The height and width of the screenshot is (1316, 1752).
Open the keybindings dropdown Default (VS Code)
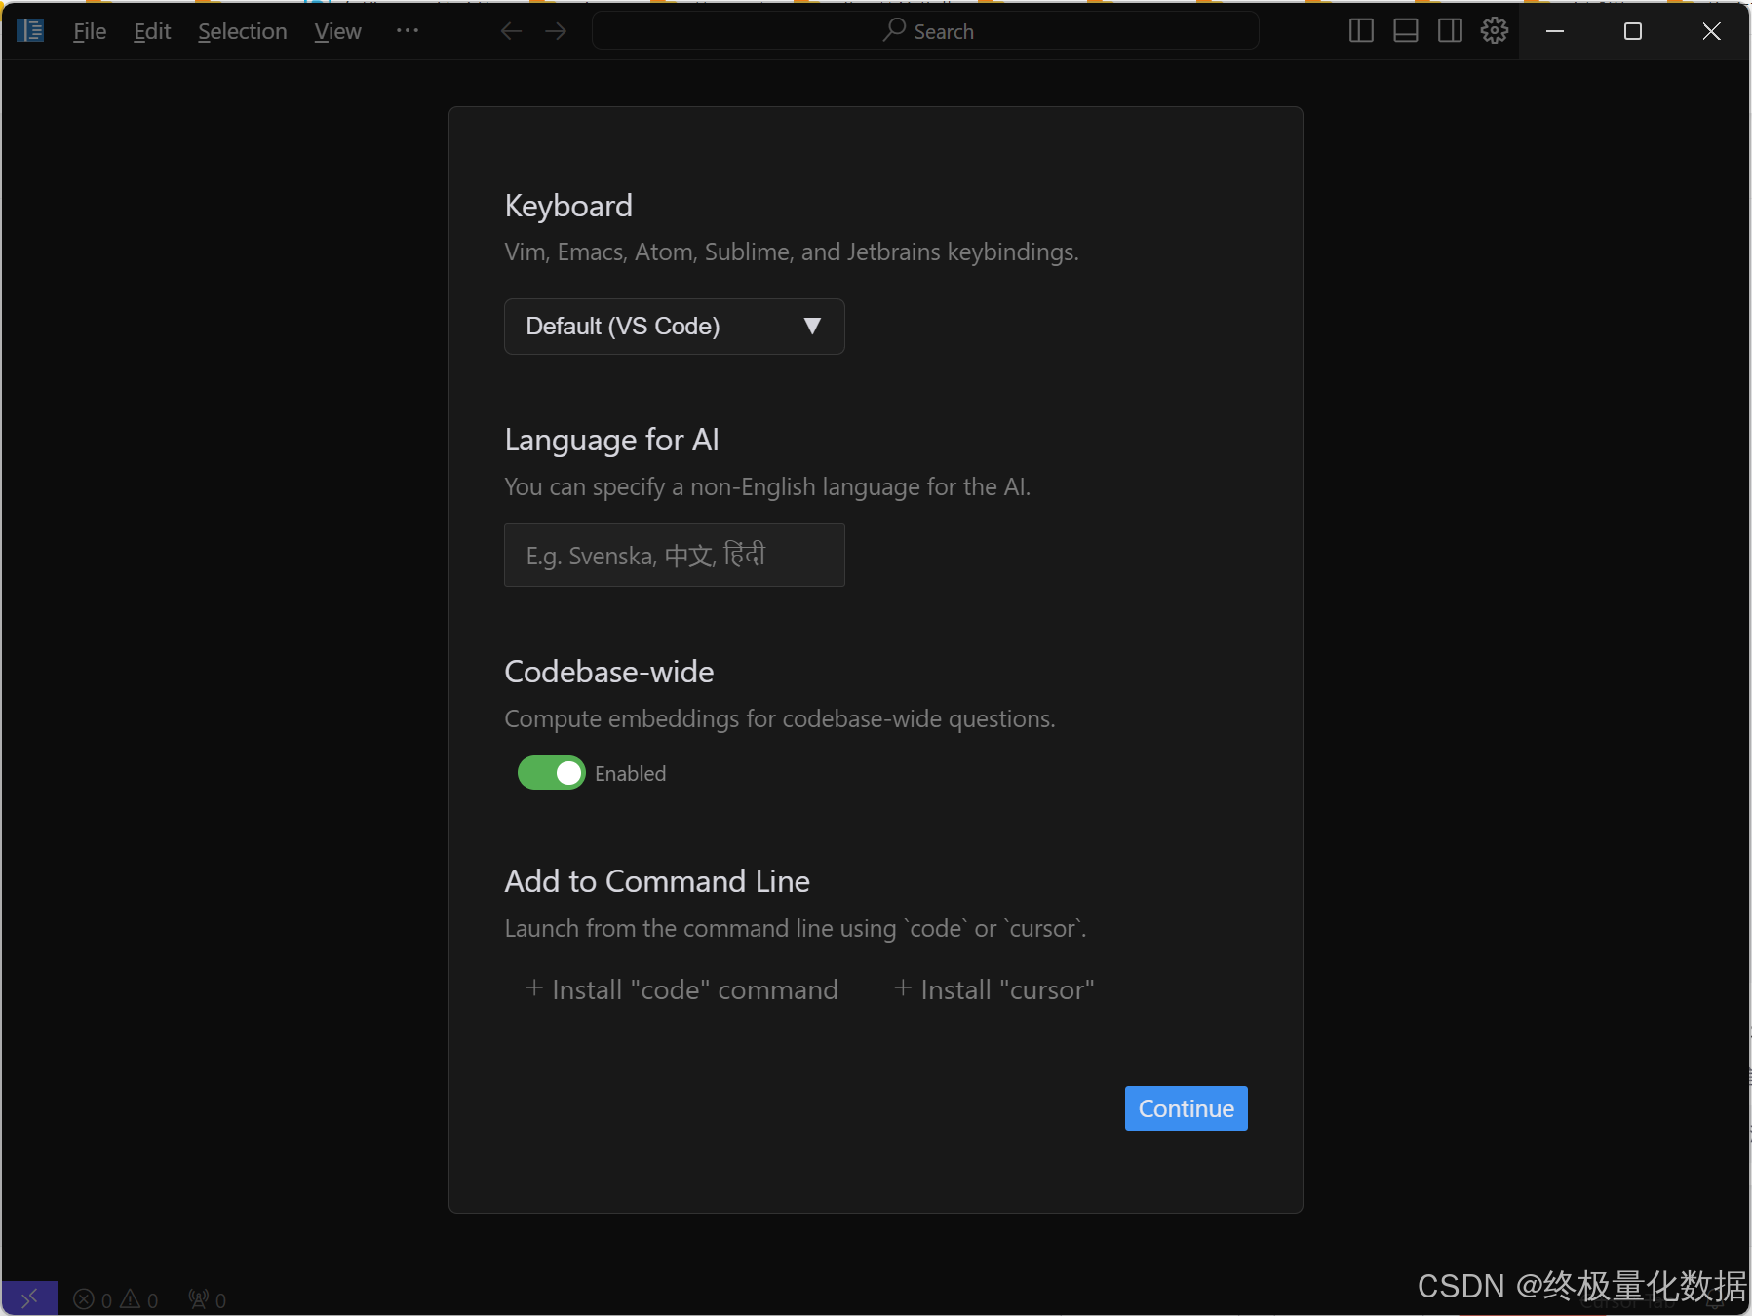pyautogui.click(x=674, y=327)
